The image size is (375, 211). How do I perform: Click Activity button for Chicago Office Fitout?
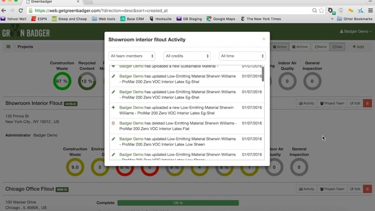(x=306, y=189)
